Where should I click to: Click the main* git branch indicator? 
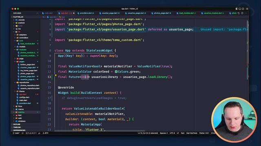(16, 133)
